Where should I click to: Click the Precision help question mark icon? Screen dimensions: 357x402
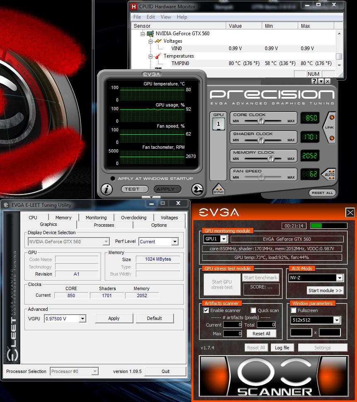tap(314, 81)
